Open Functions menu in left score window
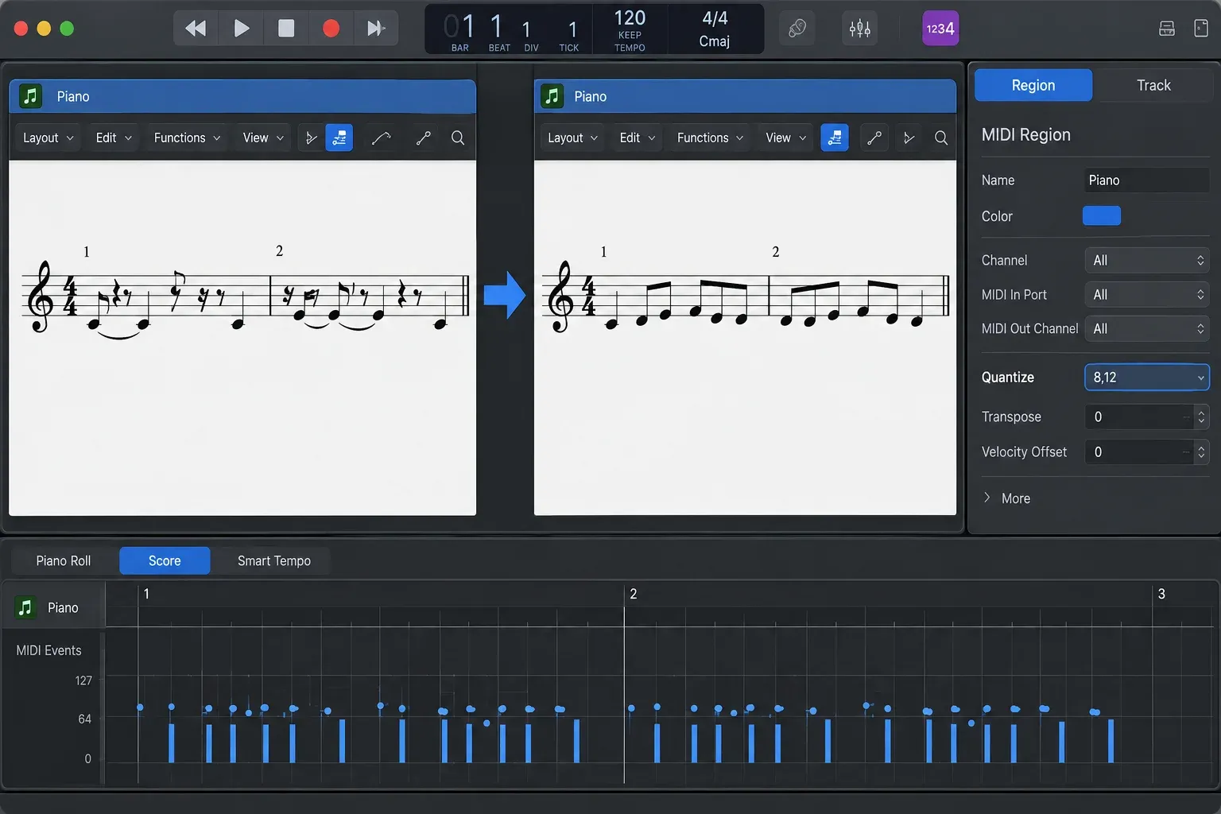The height and width of the screenshot is (814, 1221). click(x=187, y=138)
